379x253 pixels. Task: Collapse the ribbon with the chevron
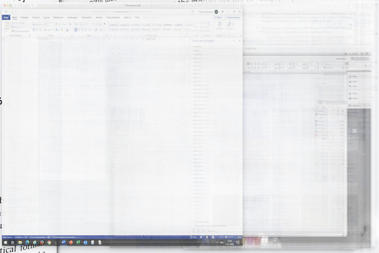pos(240,36)
